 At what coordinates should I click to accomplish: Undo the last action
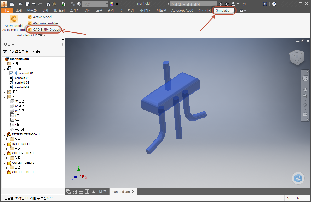pyautogui.click(x=34, y=4)
